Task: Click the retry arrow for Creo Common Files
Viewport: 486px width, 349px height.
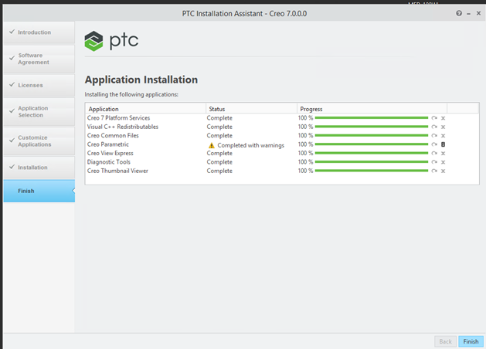Action: [434, 136]
